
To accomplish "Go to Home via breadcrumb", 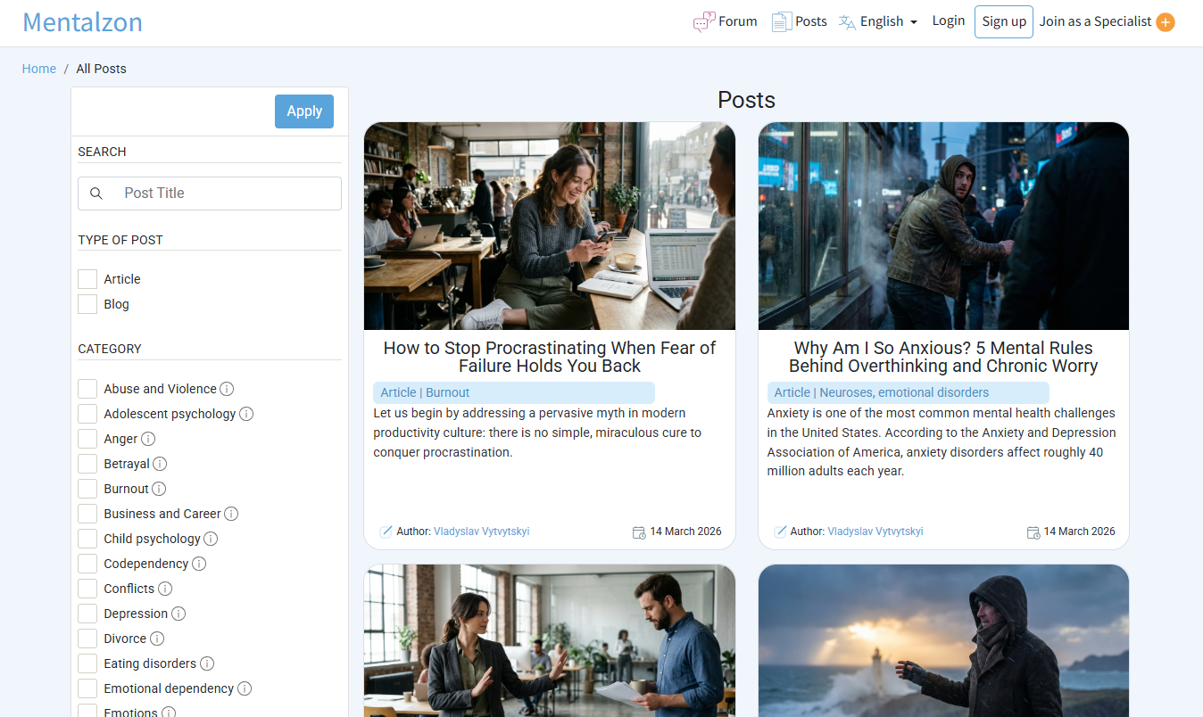I will pos(39,69).
